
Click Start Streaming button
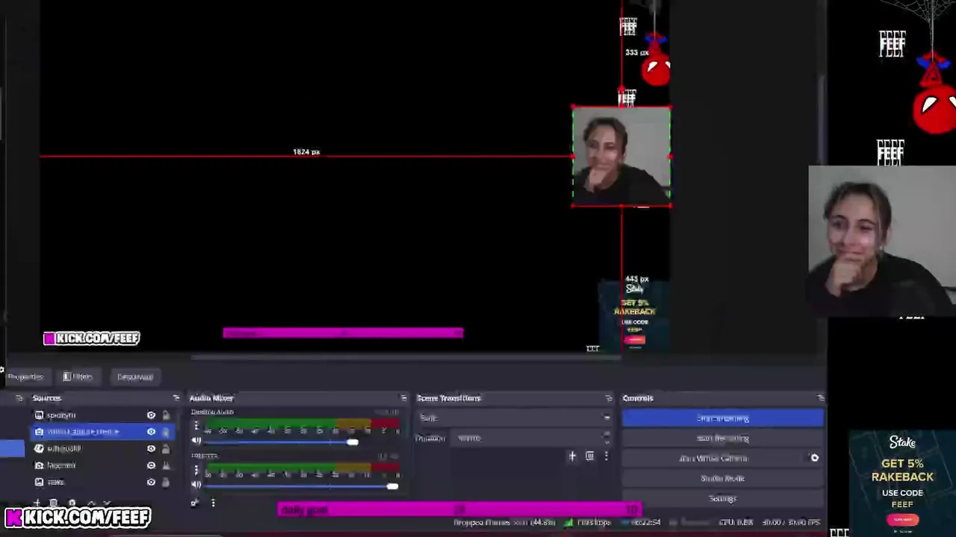(723, 418)
